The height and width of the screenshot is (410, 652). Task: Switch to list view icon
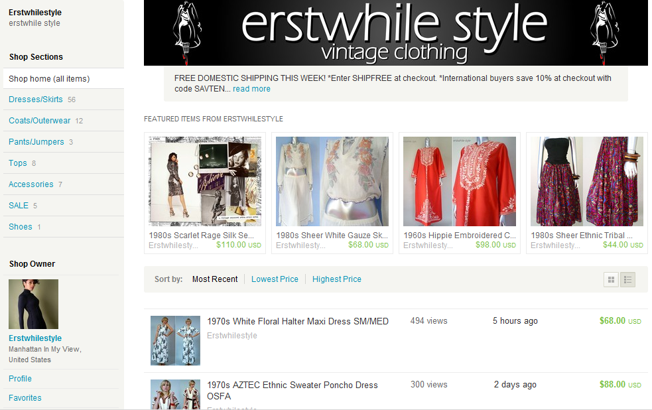click(627, 280)
